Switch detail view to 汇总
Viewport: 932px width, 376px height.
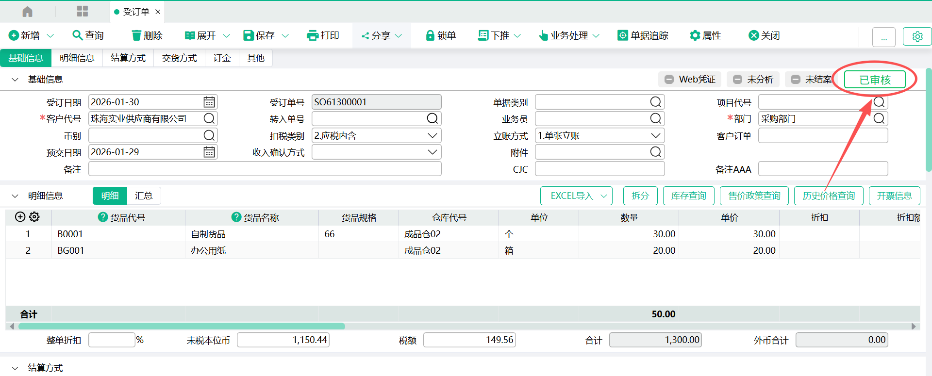tap(144, 196)
